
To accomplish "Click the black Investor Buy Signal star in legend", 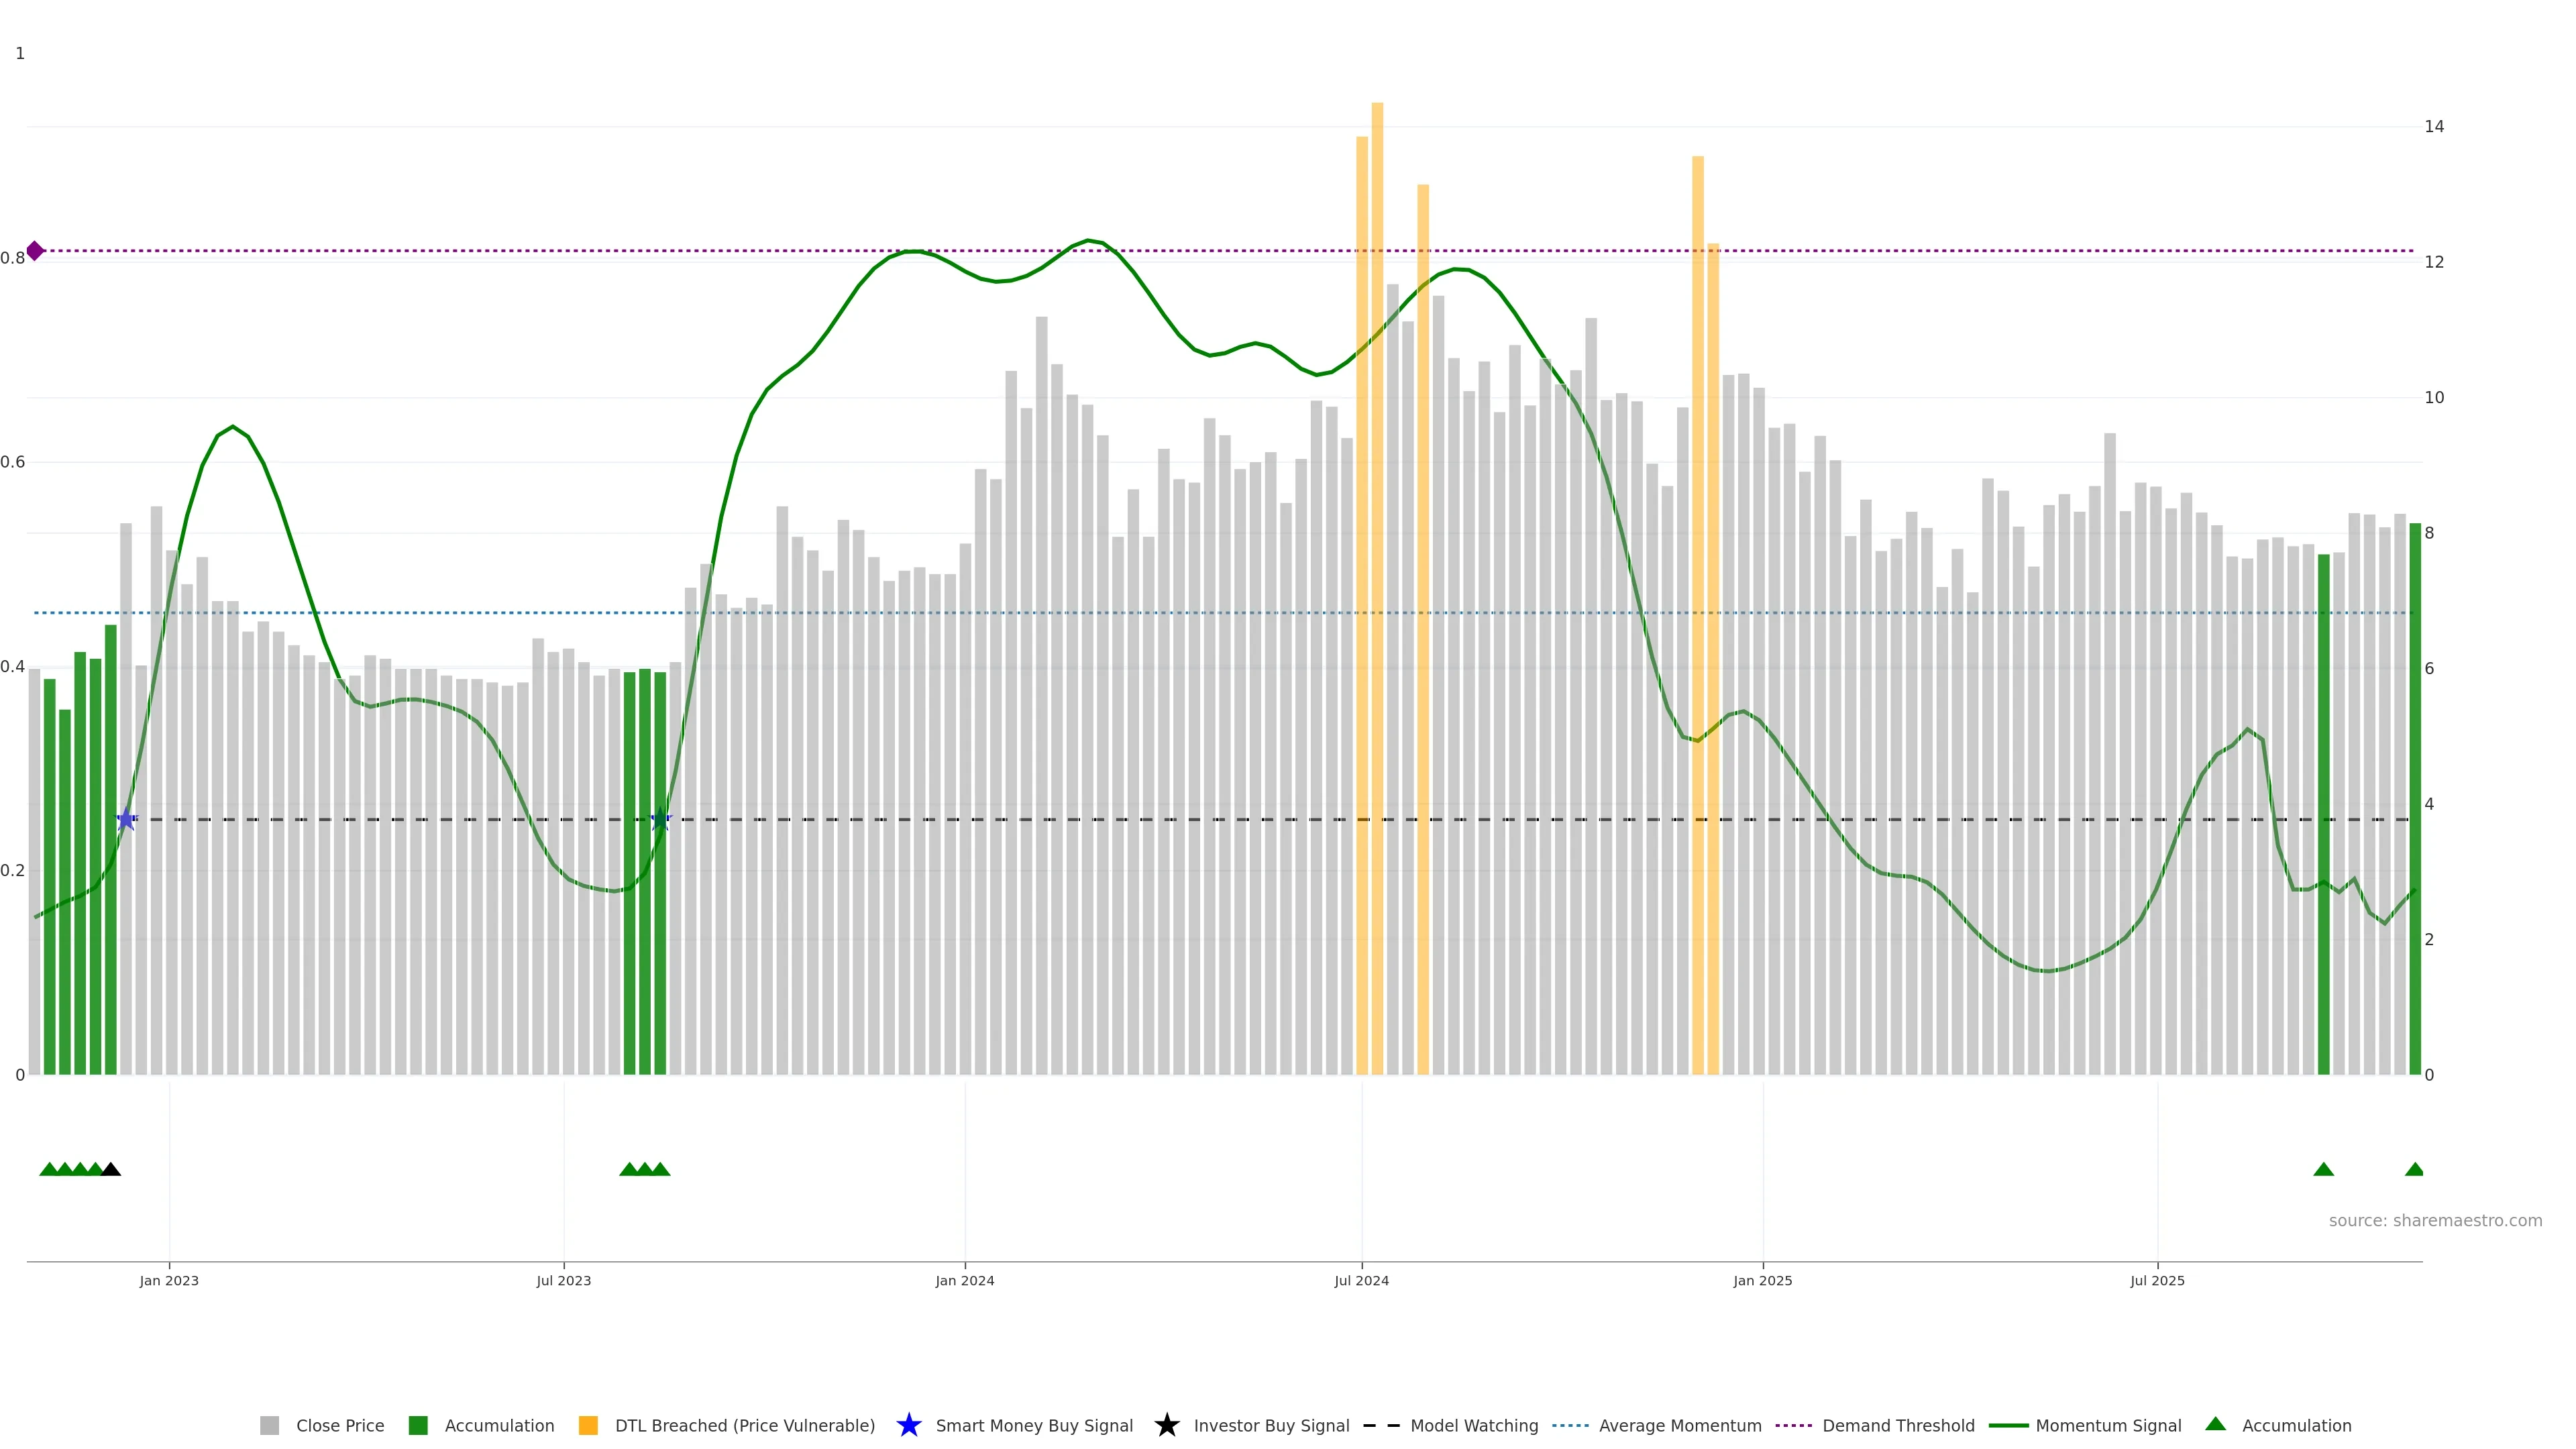I will tap(1166, 1425).
